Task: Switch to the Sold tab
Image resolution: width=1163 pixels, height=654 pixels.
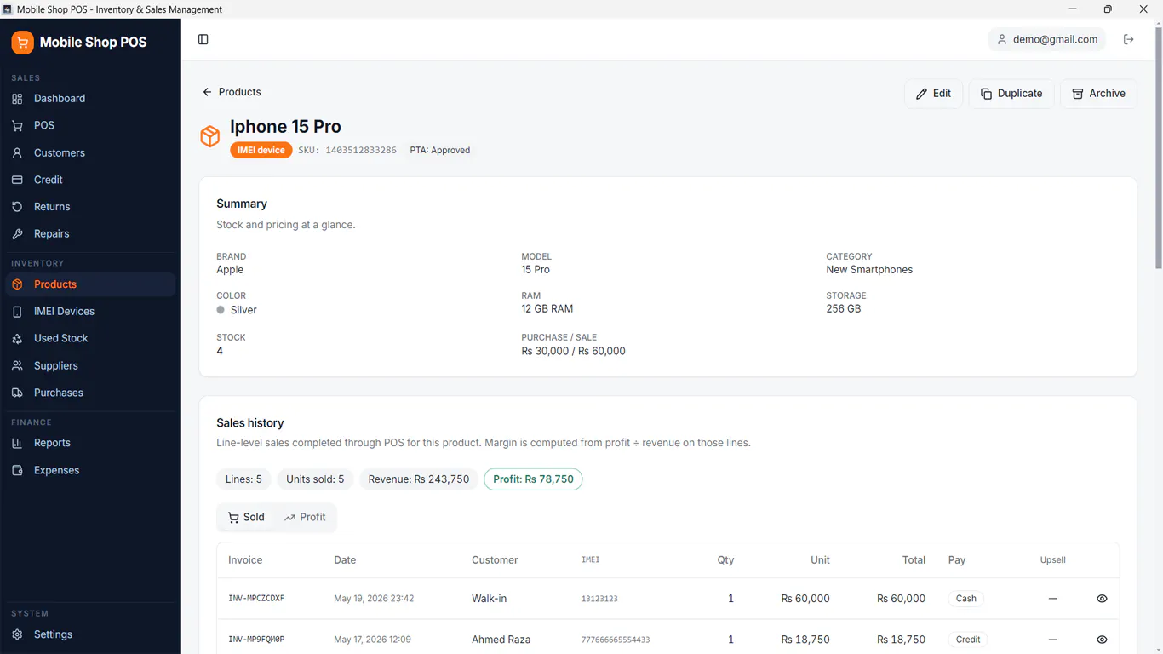Action: click(x=246, y=517)
